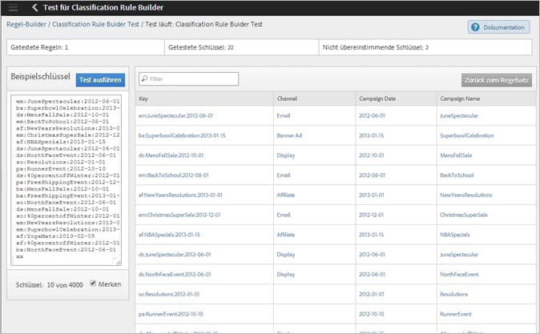
Task: Sort by Campaign Date column header
Action: coord(377,99)
